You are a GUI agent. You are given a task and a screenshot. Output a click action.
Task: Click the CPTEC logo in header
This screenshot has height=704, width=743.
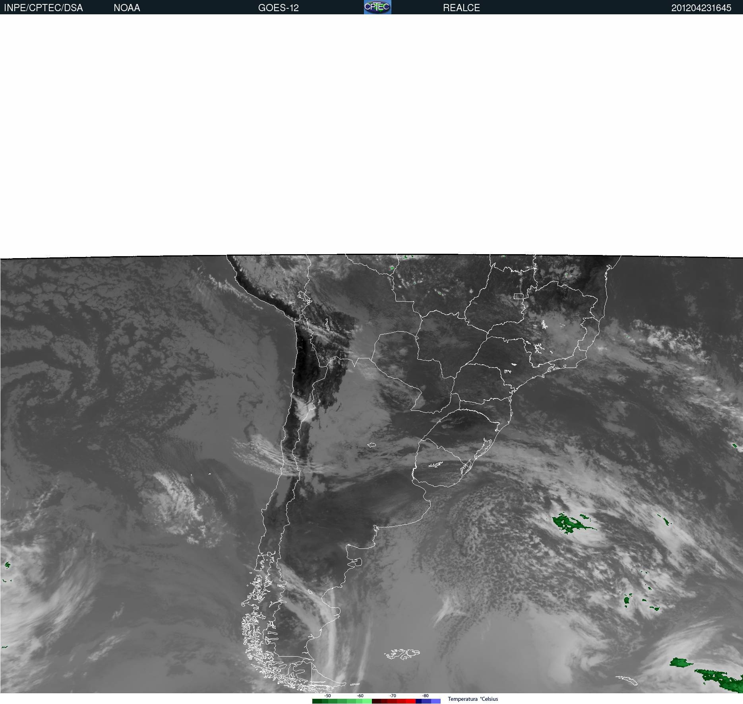tap(377, 7)
